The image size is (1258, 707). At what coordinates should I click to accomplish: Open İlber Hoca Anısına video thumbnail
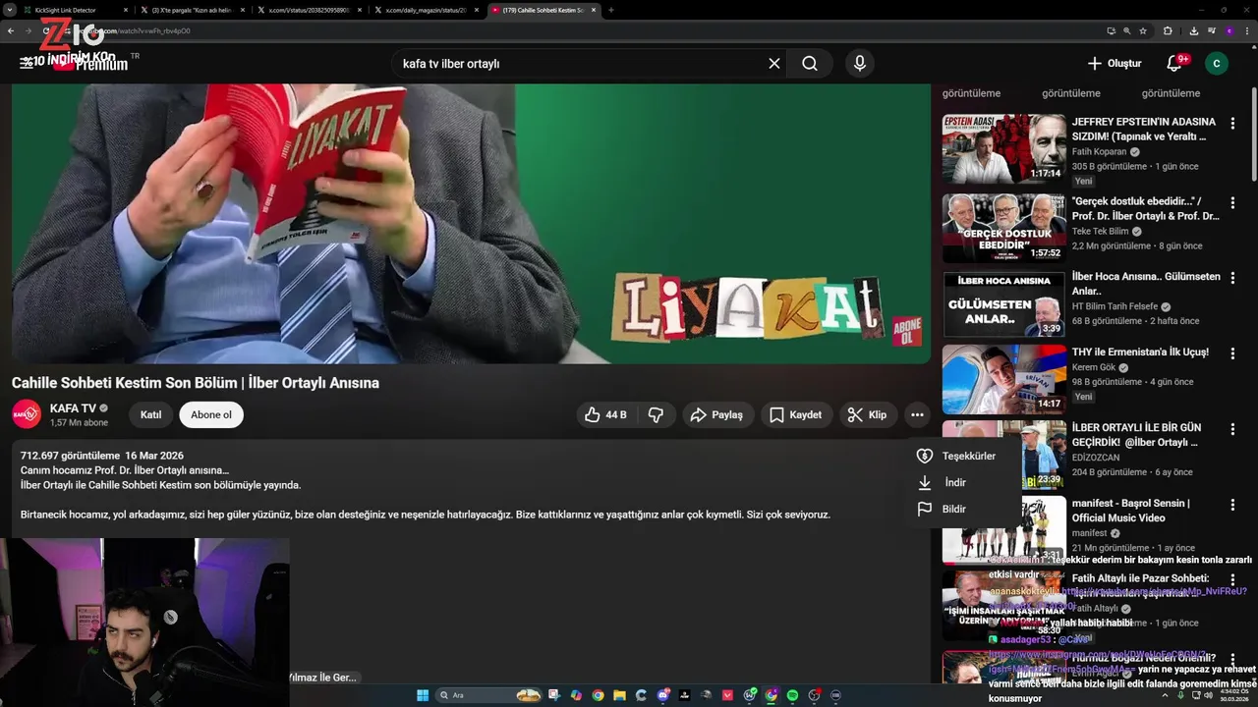click(x=1003, y=304)
